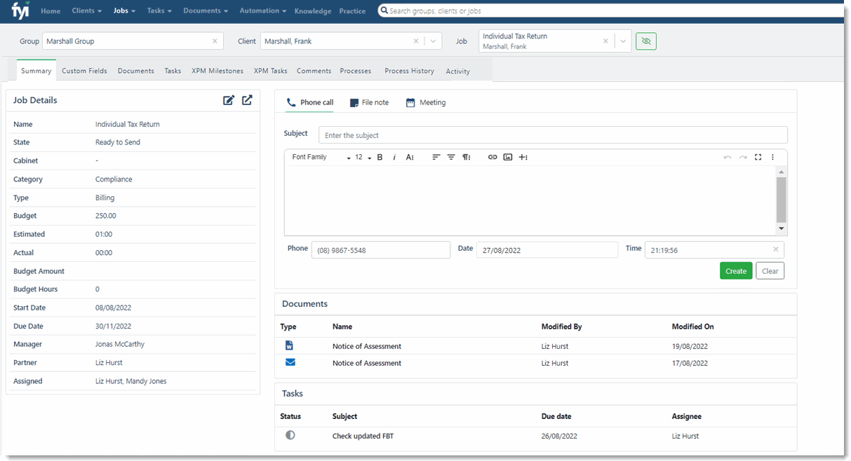Open the Jobs menu dropdown
This screenshot has height=461, width=851.
[x=125, y=11]
